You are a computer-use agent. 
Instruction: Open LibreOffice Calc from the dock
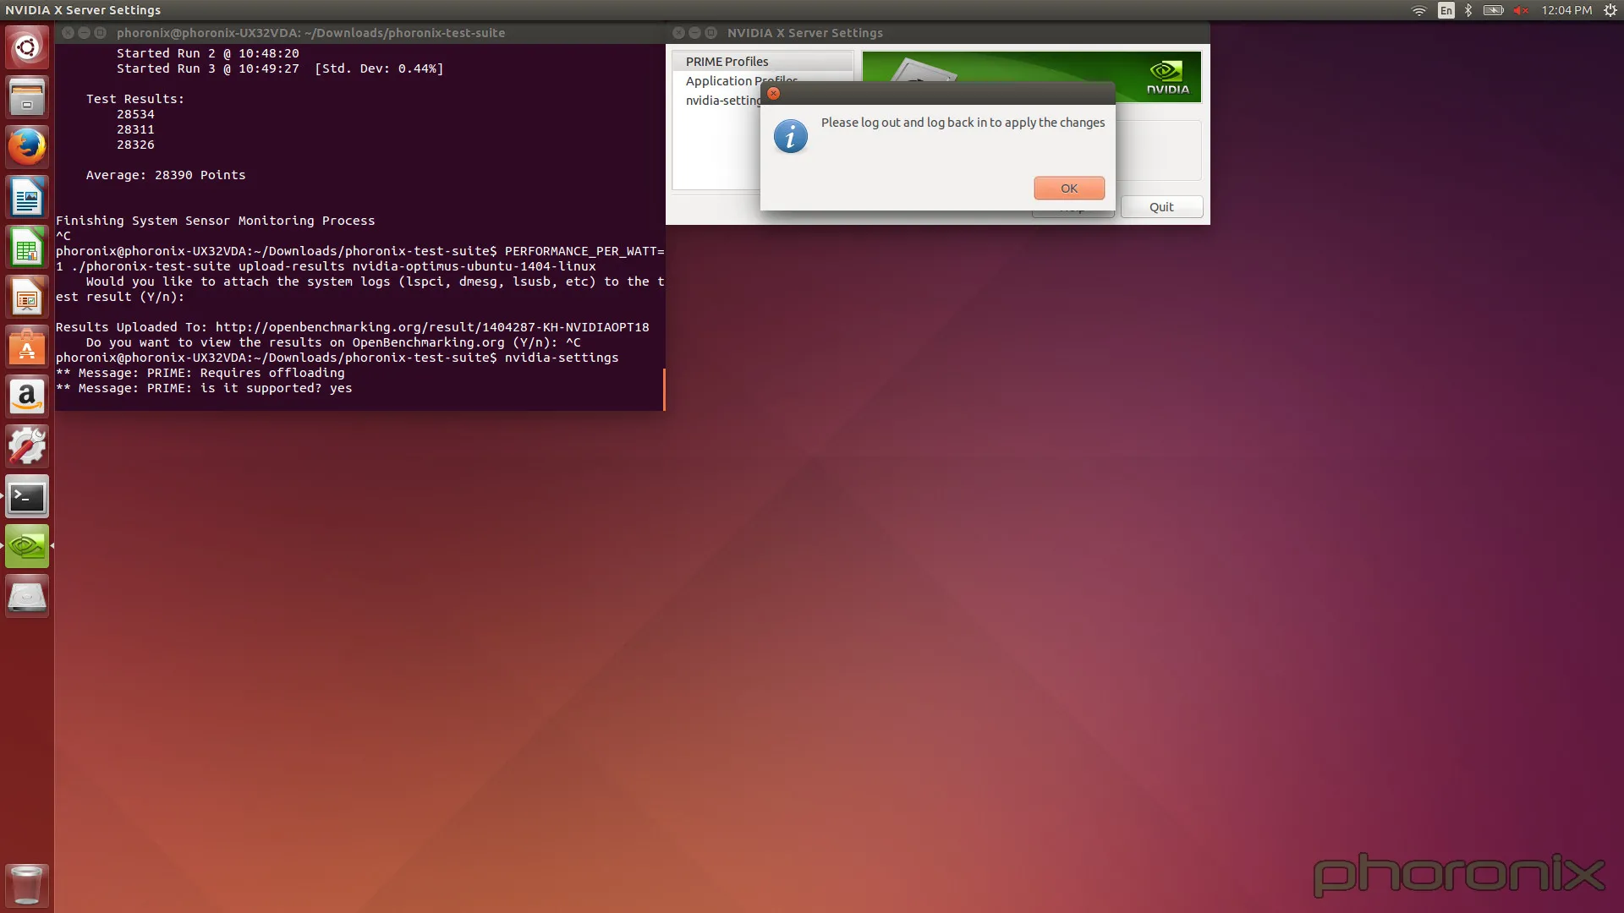[27, 247]
